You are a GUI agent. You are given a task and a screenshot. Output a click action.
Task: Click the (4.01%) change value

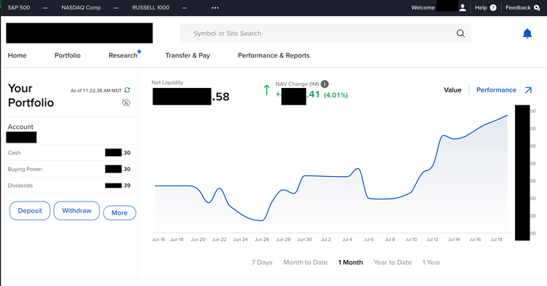coord(335,95)
